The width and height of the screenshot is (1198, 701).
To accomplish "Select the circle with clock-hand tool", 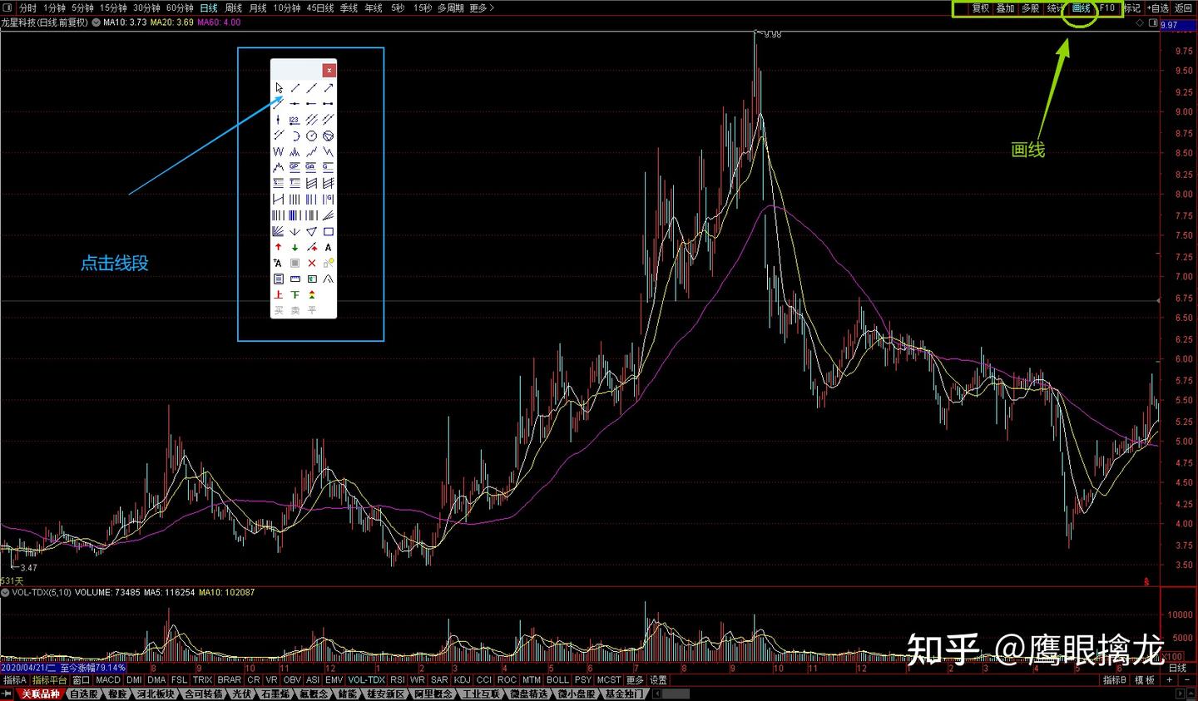I will (312, 136).
